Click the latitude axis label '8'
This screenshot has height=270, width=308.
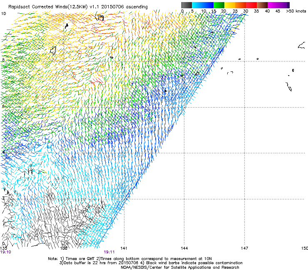pyautogui.click(x=3, y=60)
